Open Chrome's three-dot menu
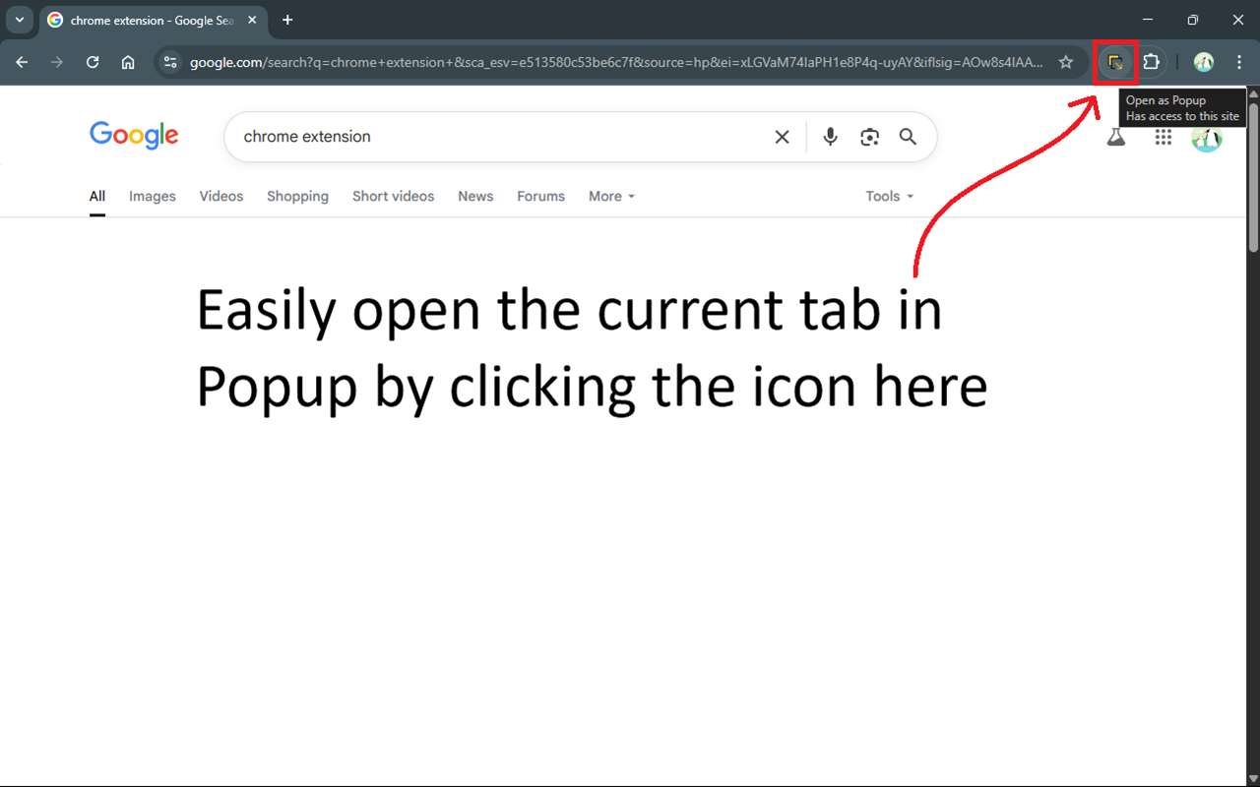The height and width of the screenshot is (787, 1260). 1238,61
